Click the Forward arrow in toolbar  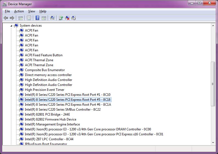pyautogui.click(x=12, y=18)
